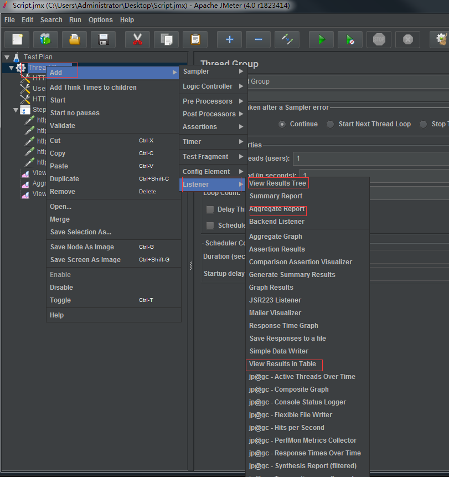Viewport: 449px width, 477px height.
Task: Choose Backend Listener
Action: [x=308, y=222]
